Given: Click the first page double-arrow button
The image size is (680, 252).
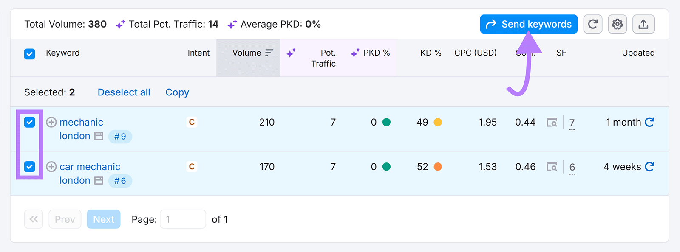Looking at the screenshot, I should pyautogui.click(x=34, y=219).
